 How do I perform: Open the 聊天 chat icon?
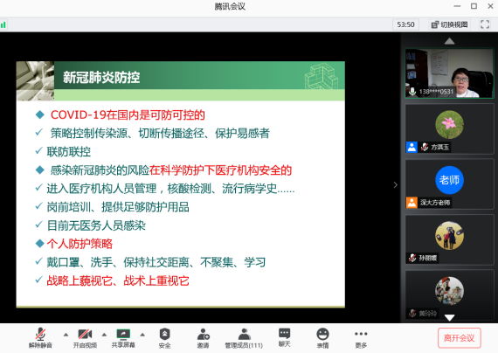pyautogui.click(x=284, y=337)
